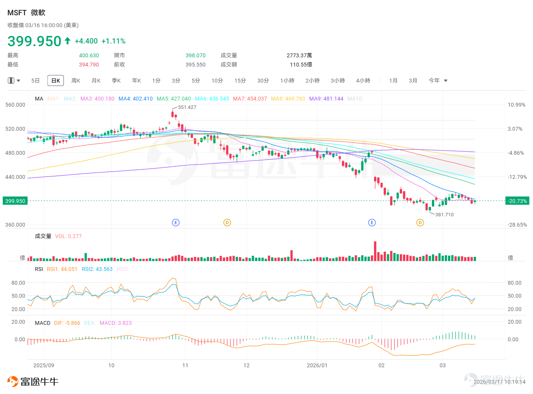The width and height of the screenshot is (533, 394).
Task: Click the DIF: -5.866 value
Action: pyautogui.click(x=67, y=323)
